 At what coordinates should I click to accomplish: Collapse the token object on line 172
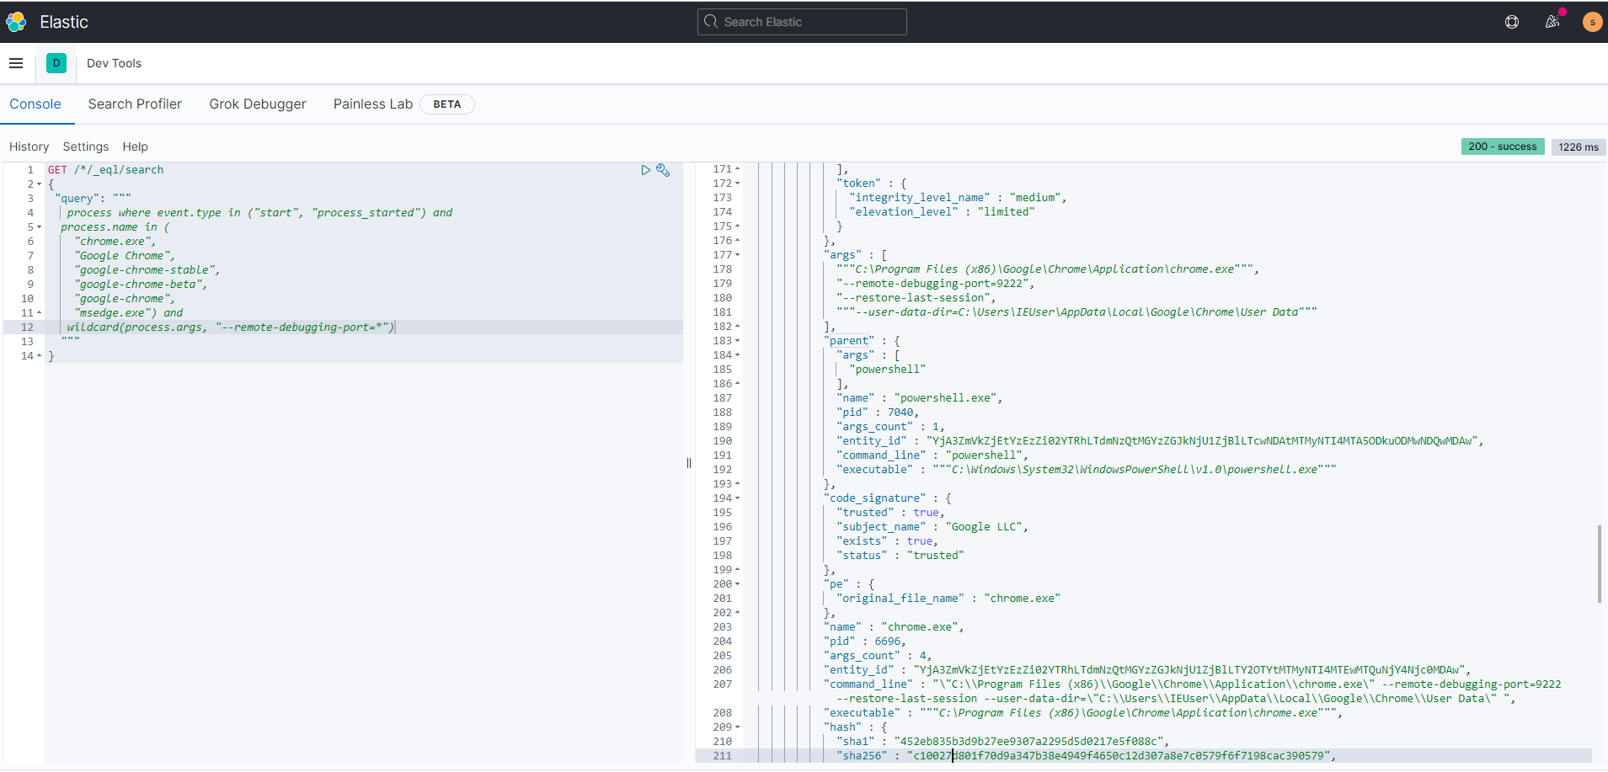pos(737,183)
